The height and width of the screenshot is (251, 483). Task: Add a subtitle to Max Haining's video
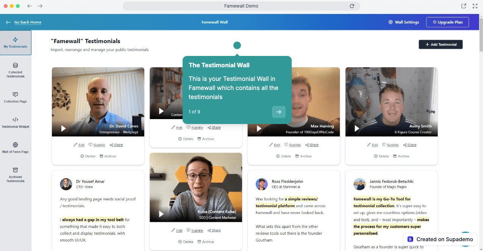(292, 145)
